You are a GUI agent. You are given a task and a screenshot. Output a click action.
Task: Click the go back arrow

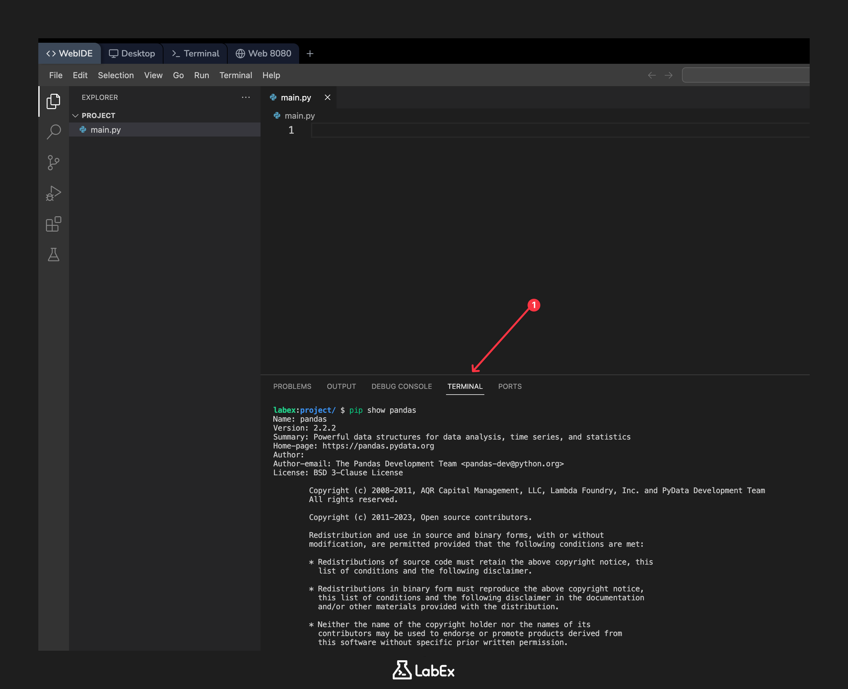click(651, 75)
